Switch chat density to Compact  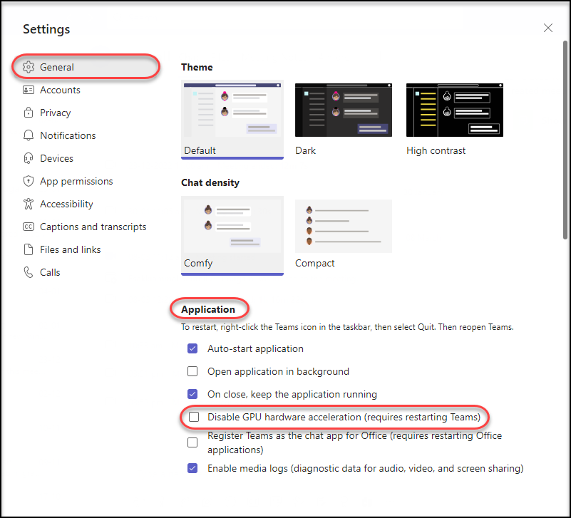[343, 226]
